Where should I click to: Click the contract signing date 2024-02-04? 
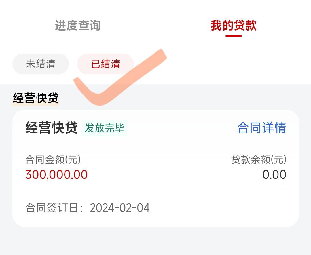(120, 208)
